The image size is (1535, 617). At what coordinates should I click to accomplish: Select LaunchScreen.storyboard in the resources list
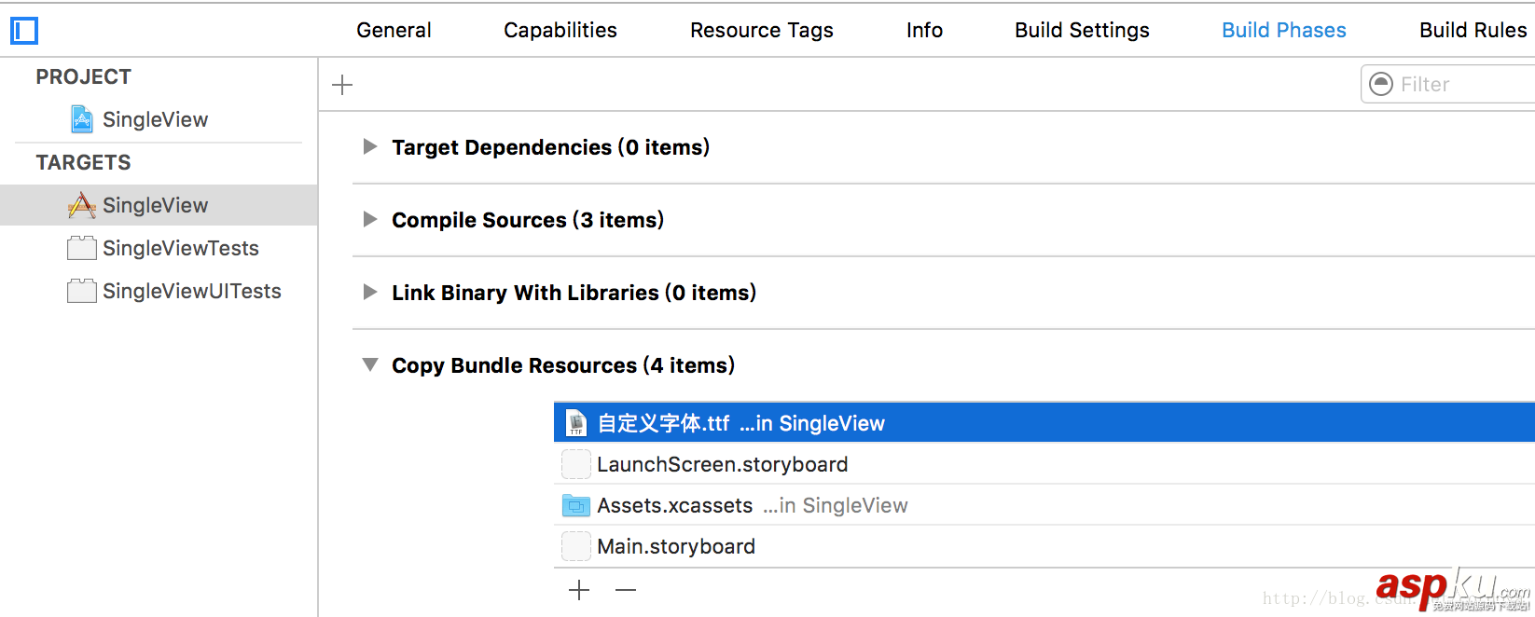tap(722, 464)
